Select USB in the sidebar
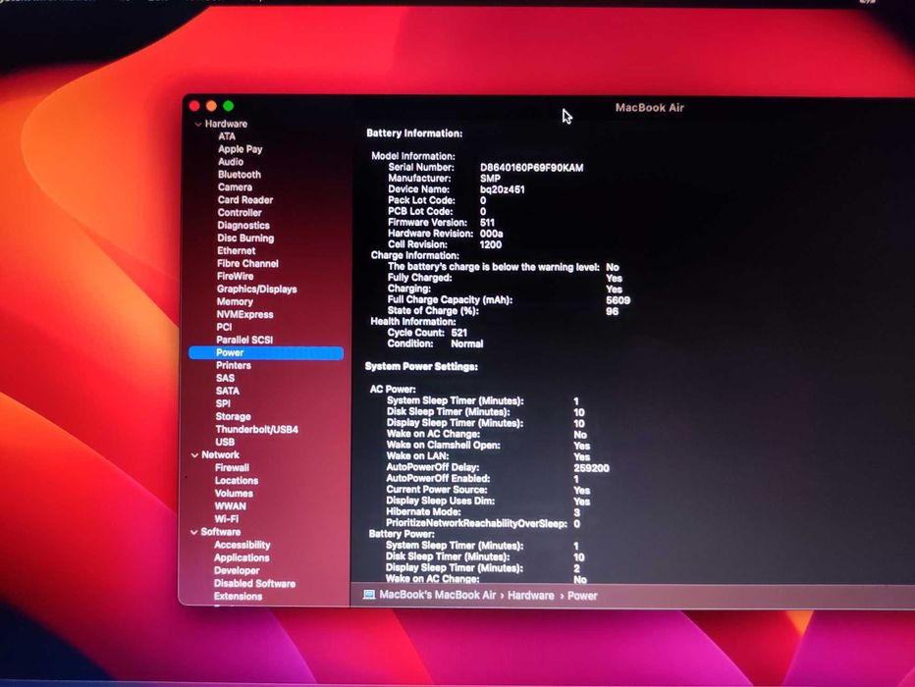The image size is (915, 687). tap(225, 443)
